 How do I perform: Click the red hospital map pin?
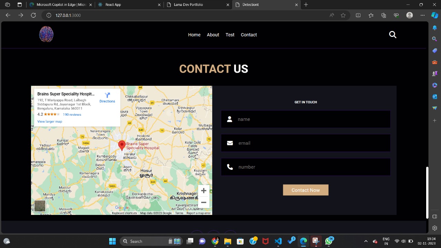[x=122, y=146]
